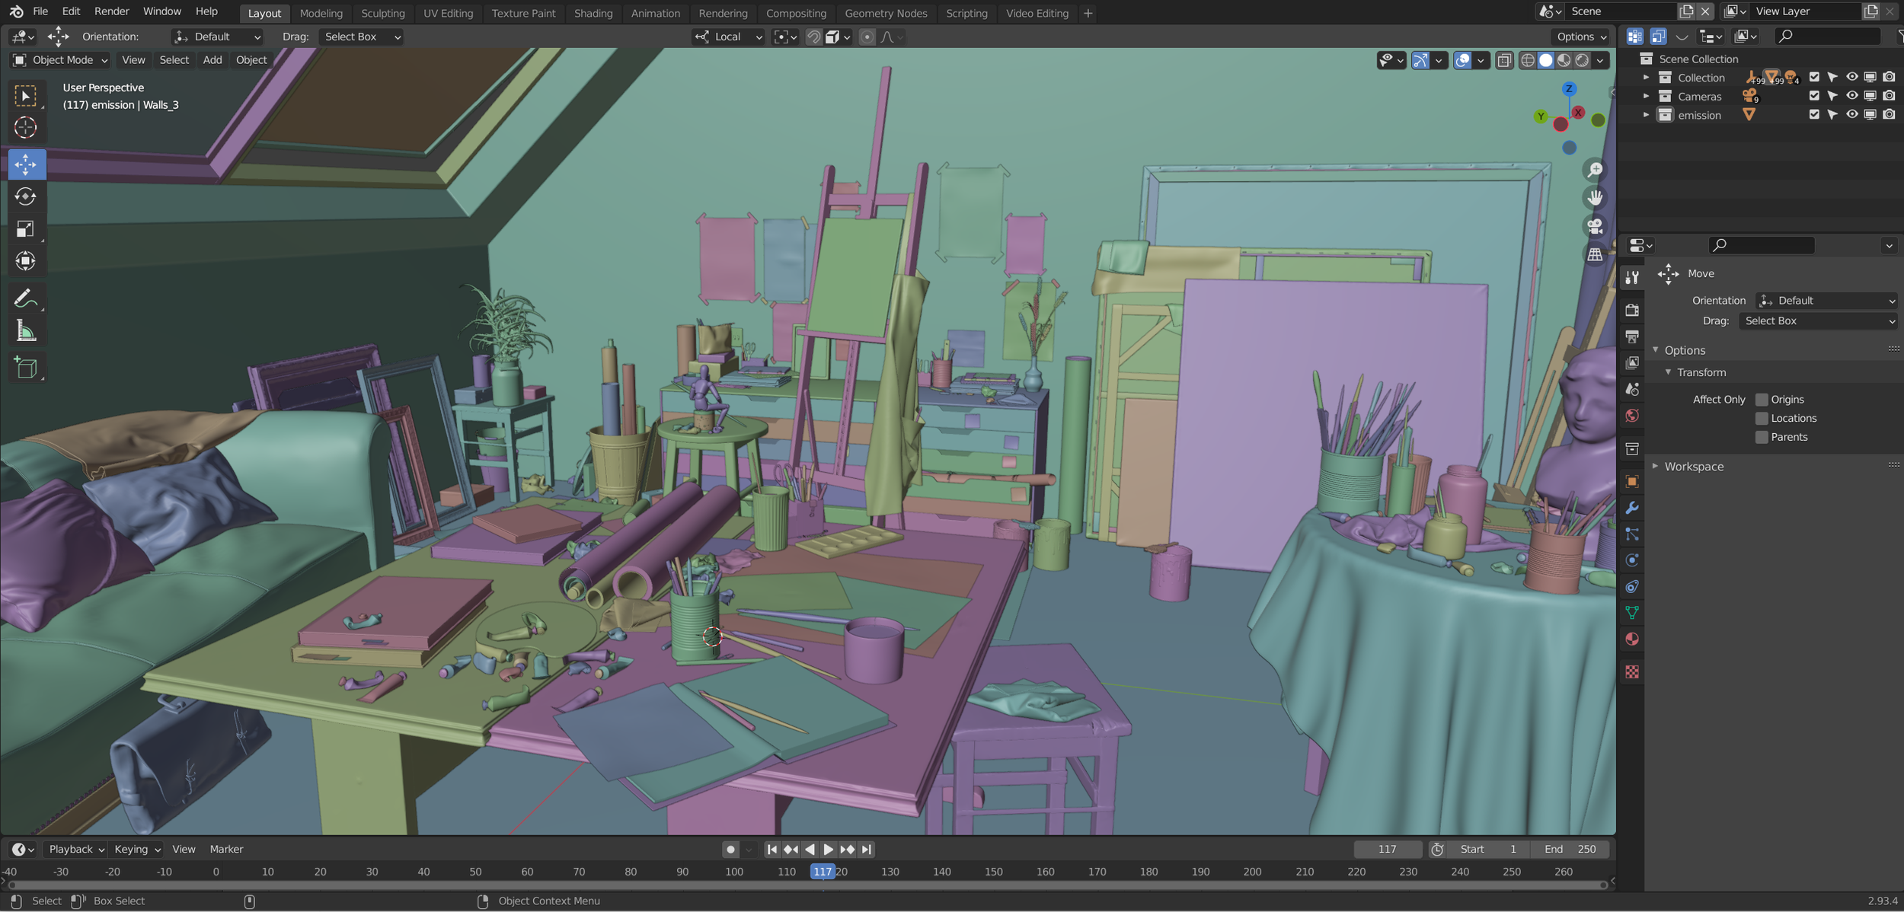Select the 3D Cursor tool
This screenshot has width=1904, height=912.
click(x=26, y=128)
